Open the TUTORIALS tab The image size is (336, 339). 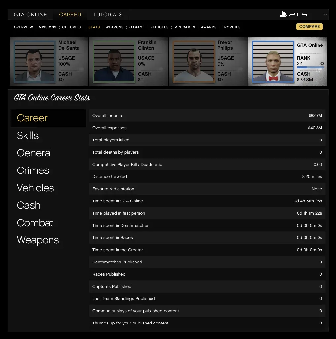point(108,15)
